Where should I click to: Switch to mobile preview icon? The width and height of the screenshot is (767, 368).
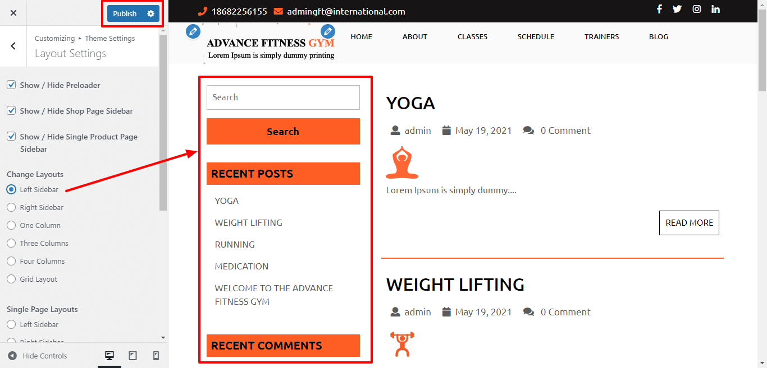coord(156,356)
